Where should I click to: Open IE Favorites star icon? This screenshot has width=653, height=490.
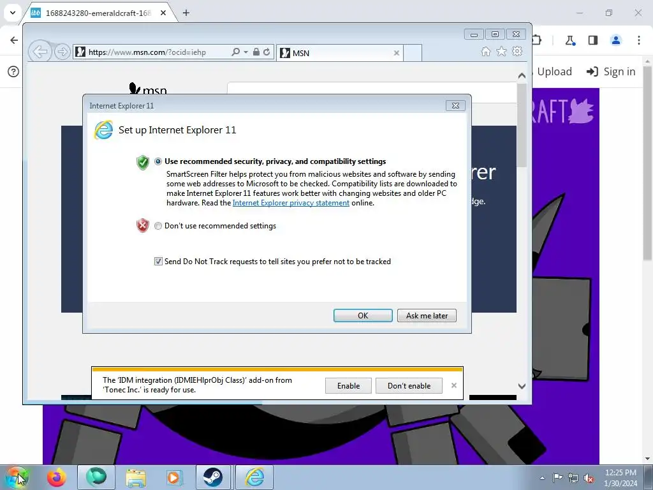(x=501, y=51)
